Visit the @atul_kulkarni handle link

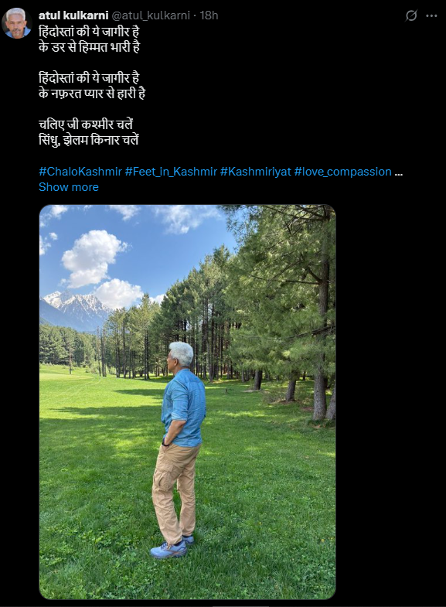coord(151,15)
